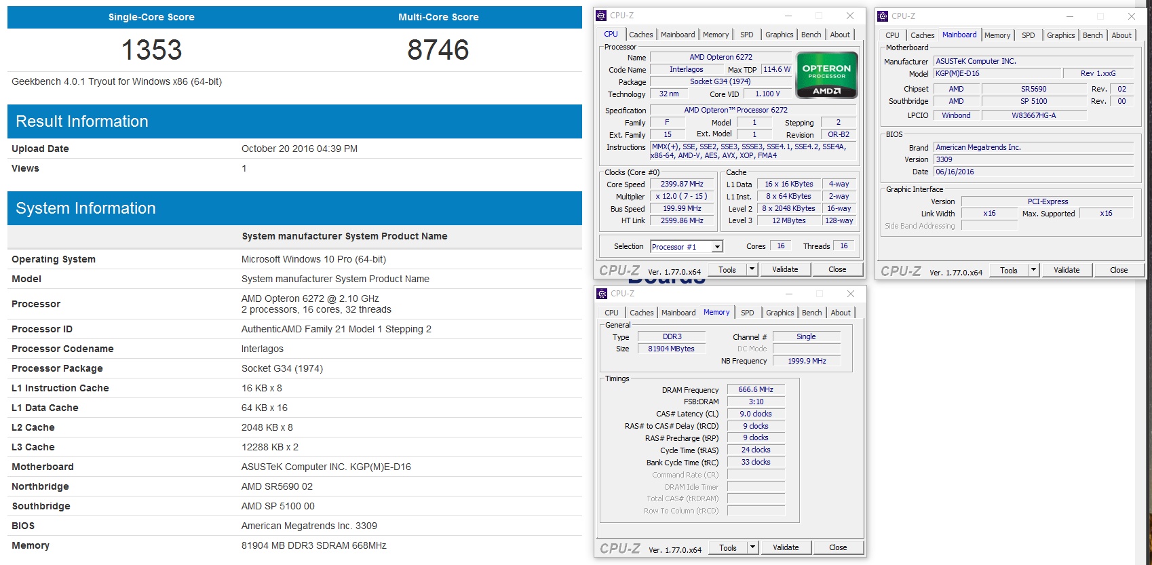The height and width of the screenshot is (565, 1152).
Task: Click the Processor Codename value Interlagos
Action: pos(263,349)
